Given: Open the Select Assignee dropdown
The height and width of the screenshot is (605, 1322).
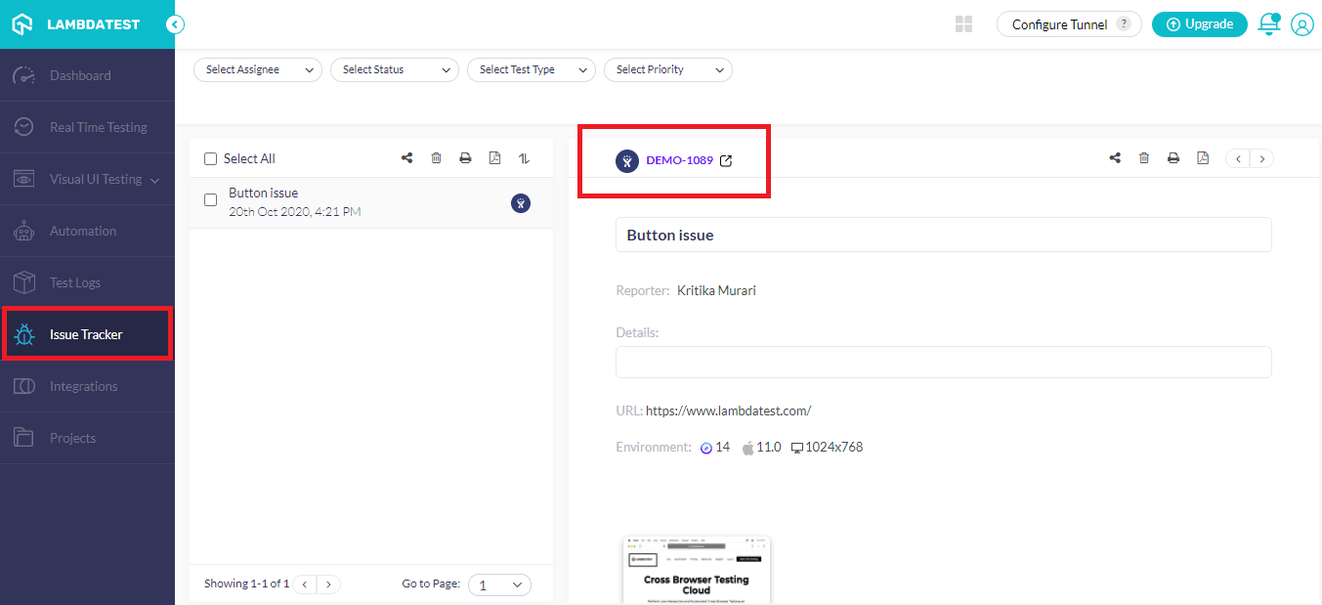Looking at the screenshot, I should pyautogui.click(x=257, y=69).
